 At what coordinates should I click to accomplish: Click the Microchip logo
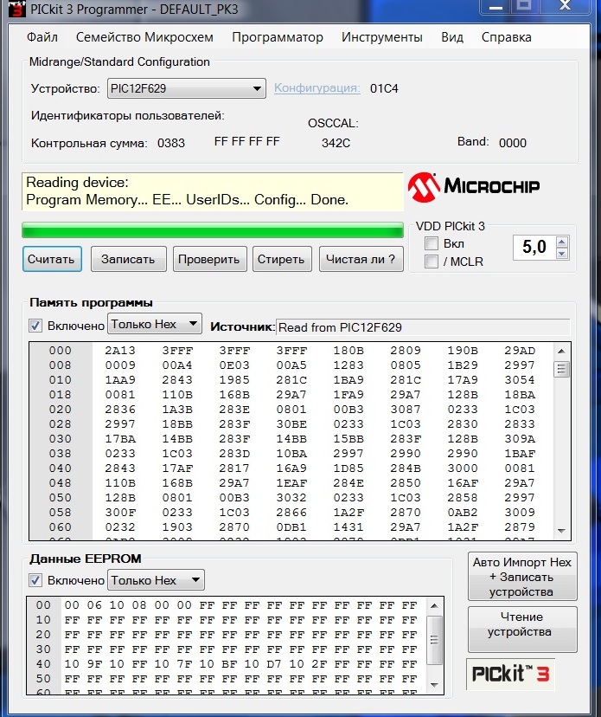pos(474,186)
